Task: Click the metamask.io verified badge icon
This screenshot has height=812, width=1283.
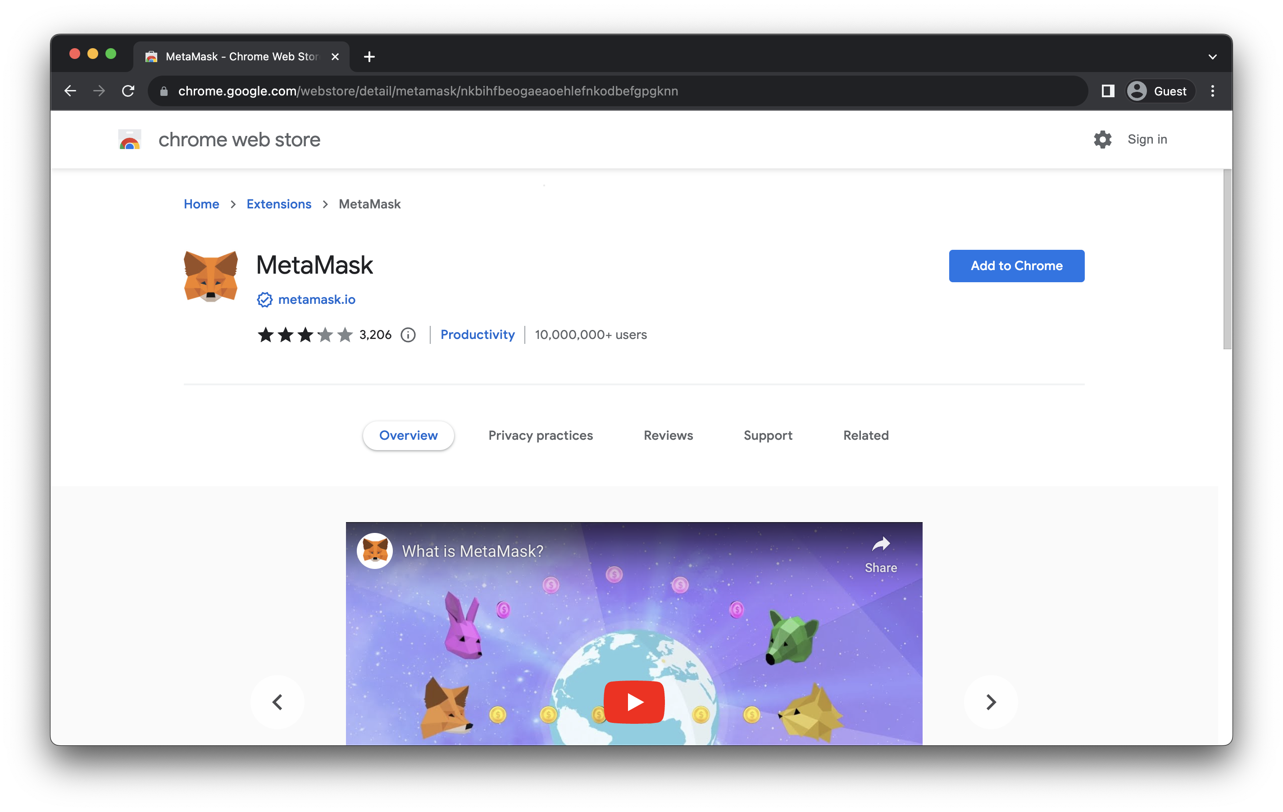Action: (264, 300)
